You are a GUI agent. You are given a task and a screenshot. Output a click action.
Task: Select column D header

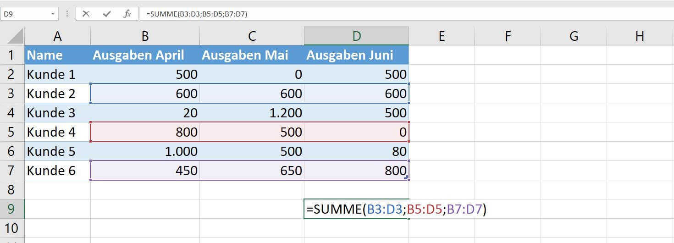point(356,36)
